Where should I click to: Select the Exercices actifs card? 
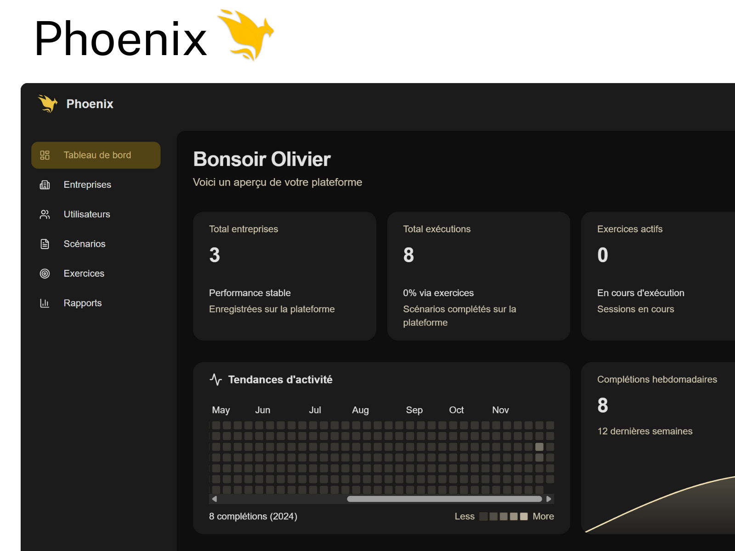pyautogui.click(x=658, y=275)
